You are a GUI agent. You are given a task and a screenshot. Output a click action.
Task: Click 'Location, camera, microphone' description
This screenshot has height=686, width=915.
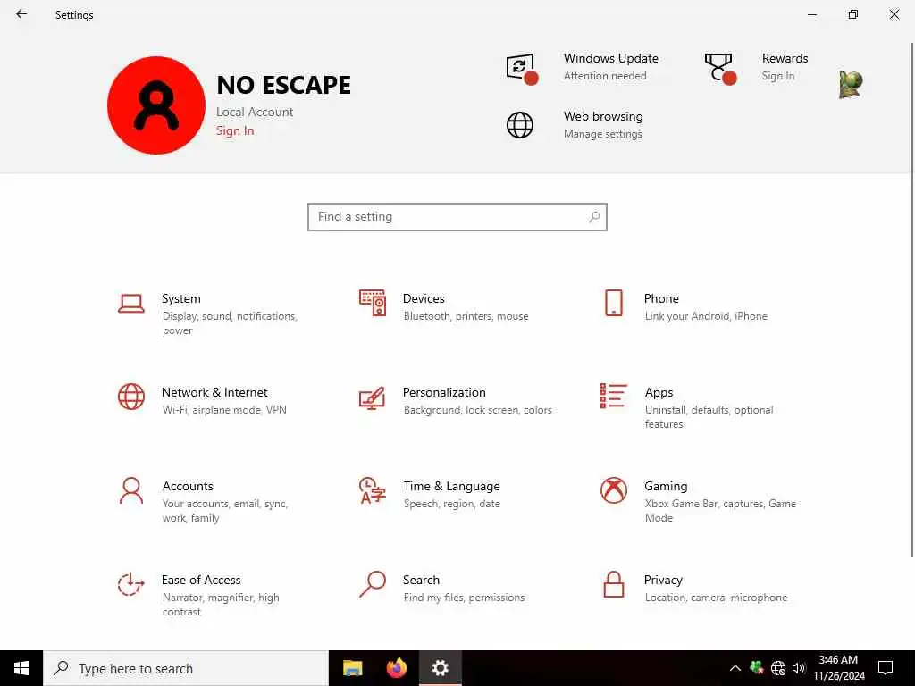coord(716,598)
